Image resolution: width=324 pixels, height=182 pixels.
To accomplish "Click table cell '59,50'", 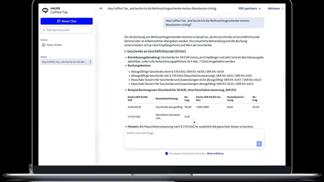I will pos(256,107).
